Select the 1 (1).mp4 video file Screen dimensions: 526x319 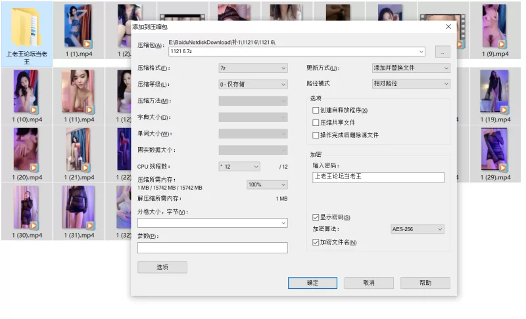[79, 30]
